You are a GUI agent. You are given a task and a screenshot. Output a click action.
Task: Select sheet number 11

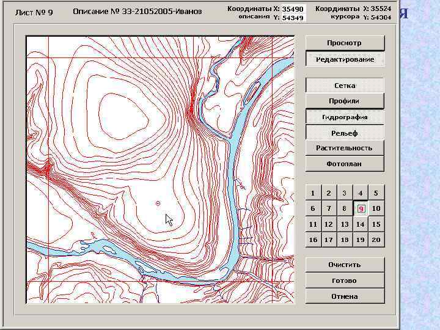point(313,224)
